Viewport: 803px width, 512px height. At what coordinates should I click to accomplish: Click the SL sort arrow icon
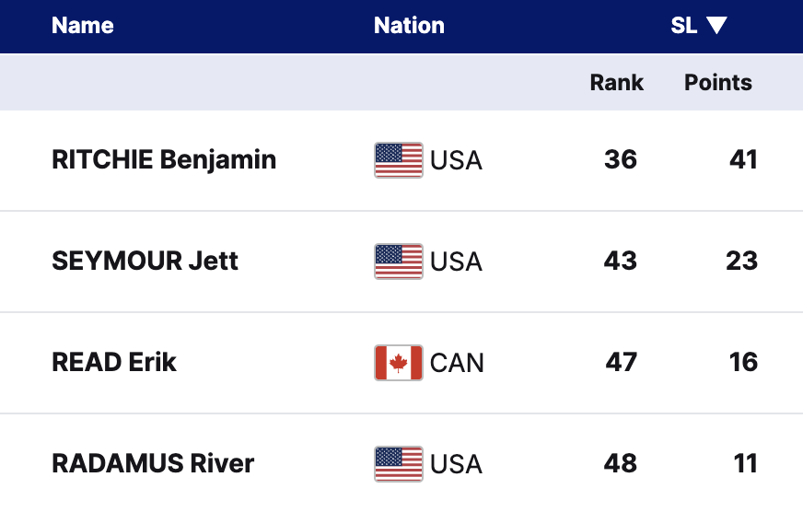pos(716,26)
